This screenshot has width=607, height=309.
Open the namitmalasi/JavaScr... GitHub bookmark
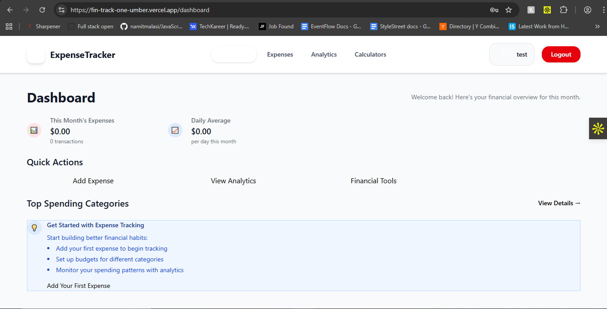pyautogui.click(x=151, y=26)
